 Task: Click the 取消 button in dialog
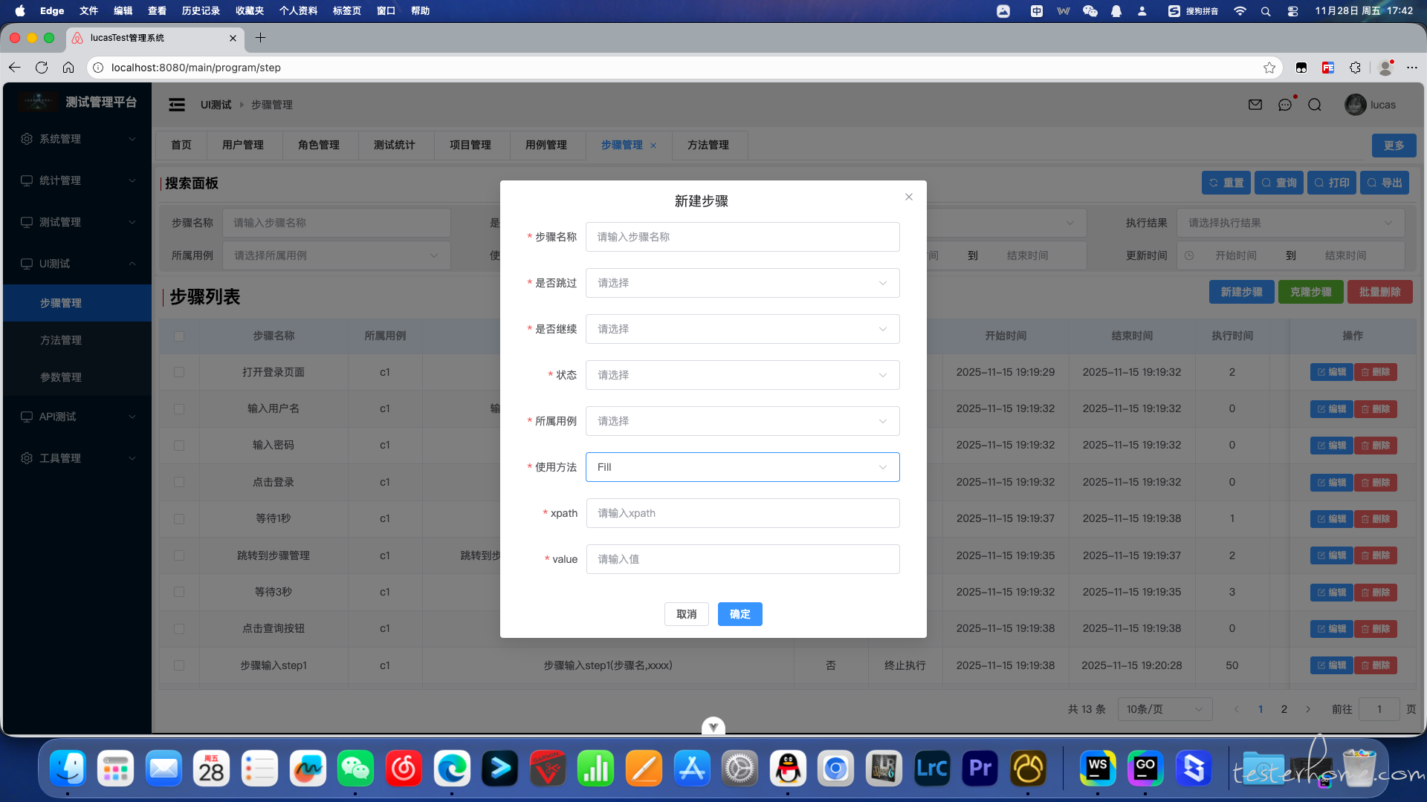[x=686, y=614]
